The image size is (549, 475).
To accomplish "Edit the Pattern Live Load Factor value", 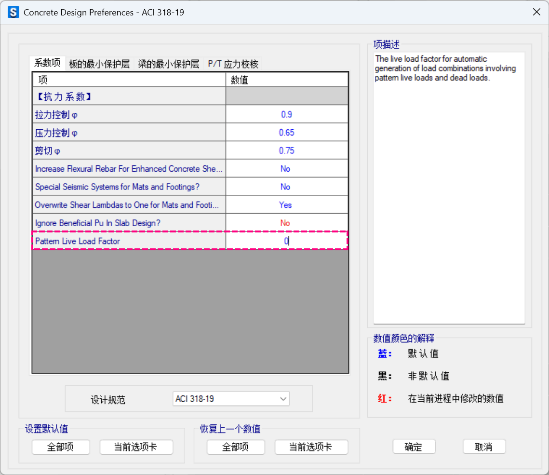I will pos(286,241).
